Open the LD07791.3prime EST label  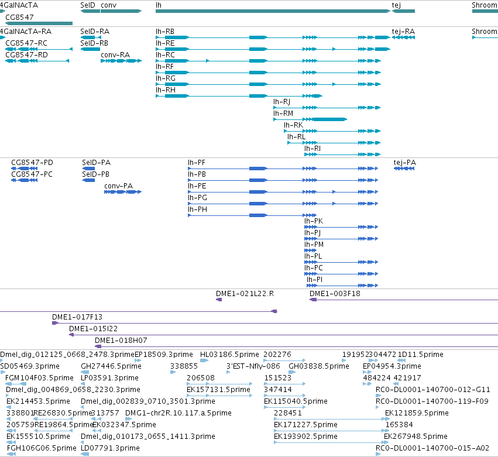point(110,449)
